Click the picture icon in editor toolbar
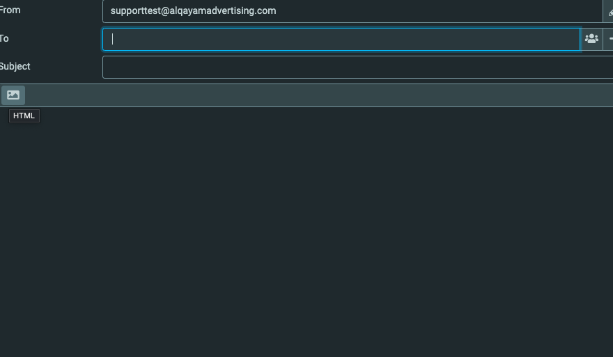 13,95
